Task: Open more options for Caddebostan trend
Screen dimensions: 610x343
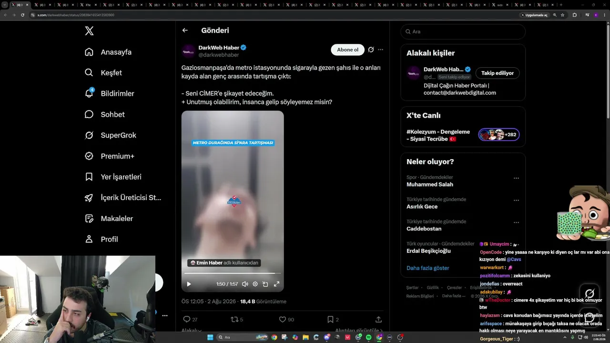Action: (x=516, y=222)
